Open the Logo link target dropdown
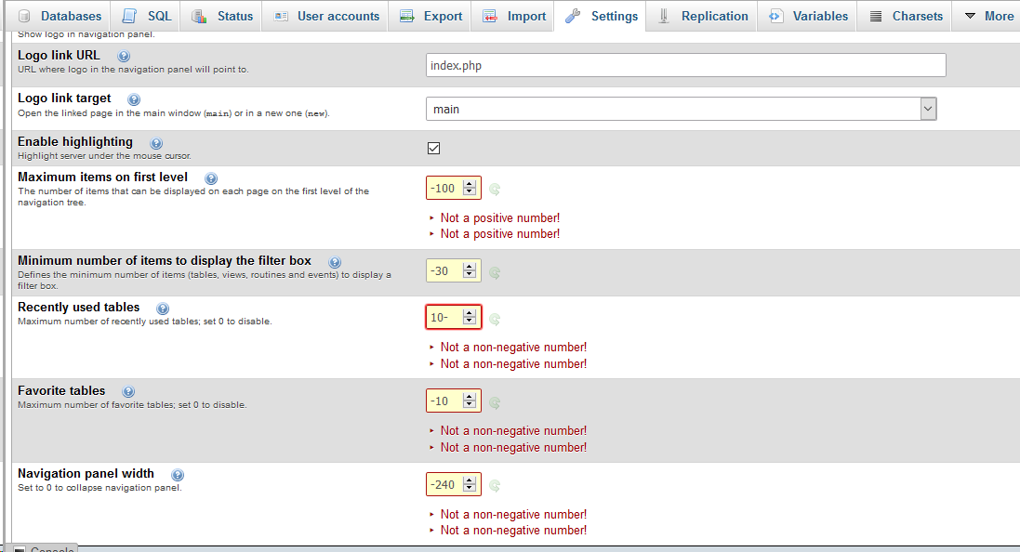Screen dimensions: 1020x552 coord(927,108)
